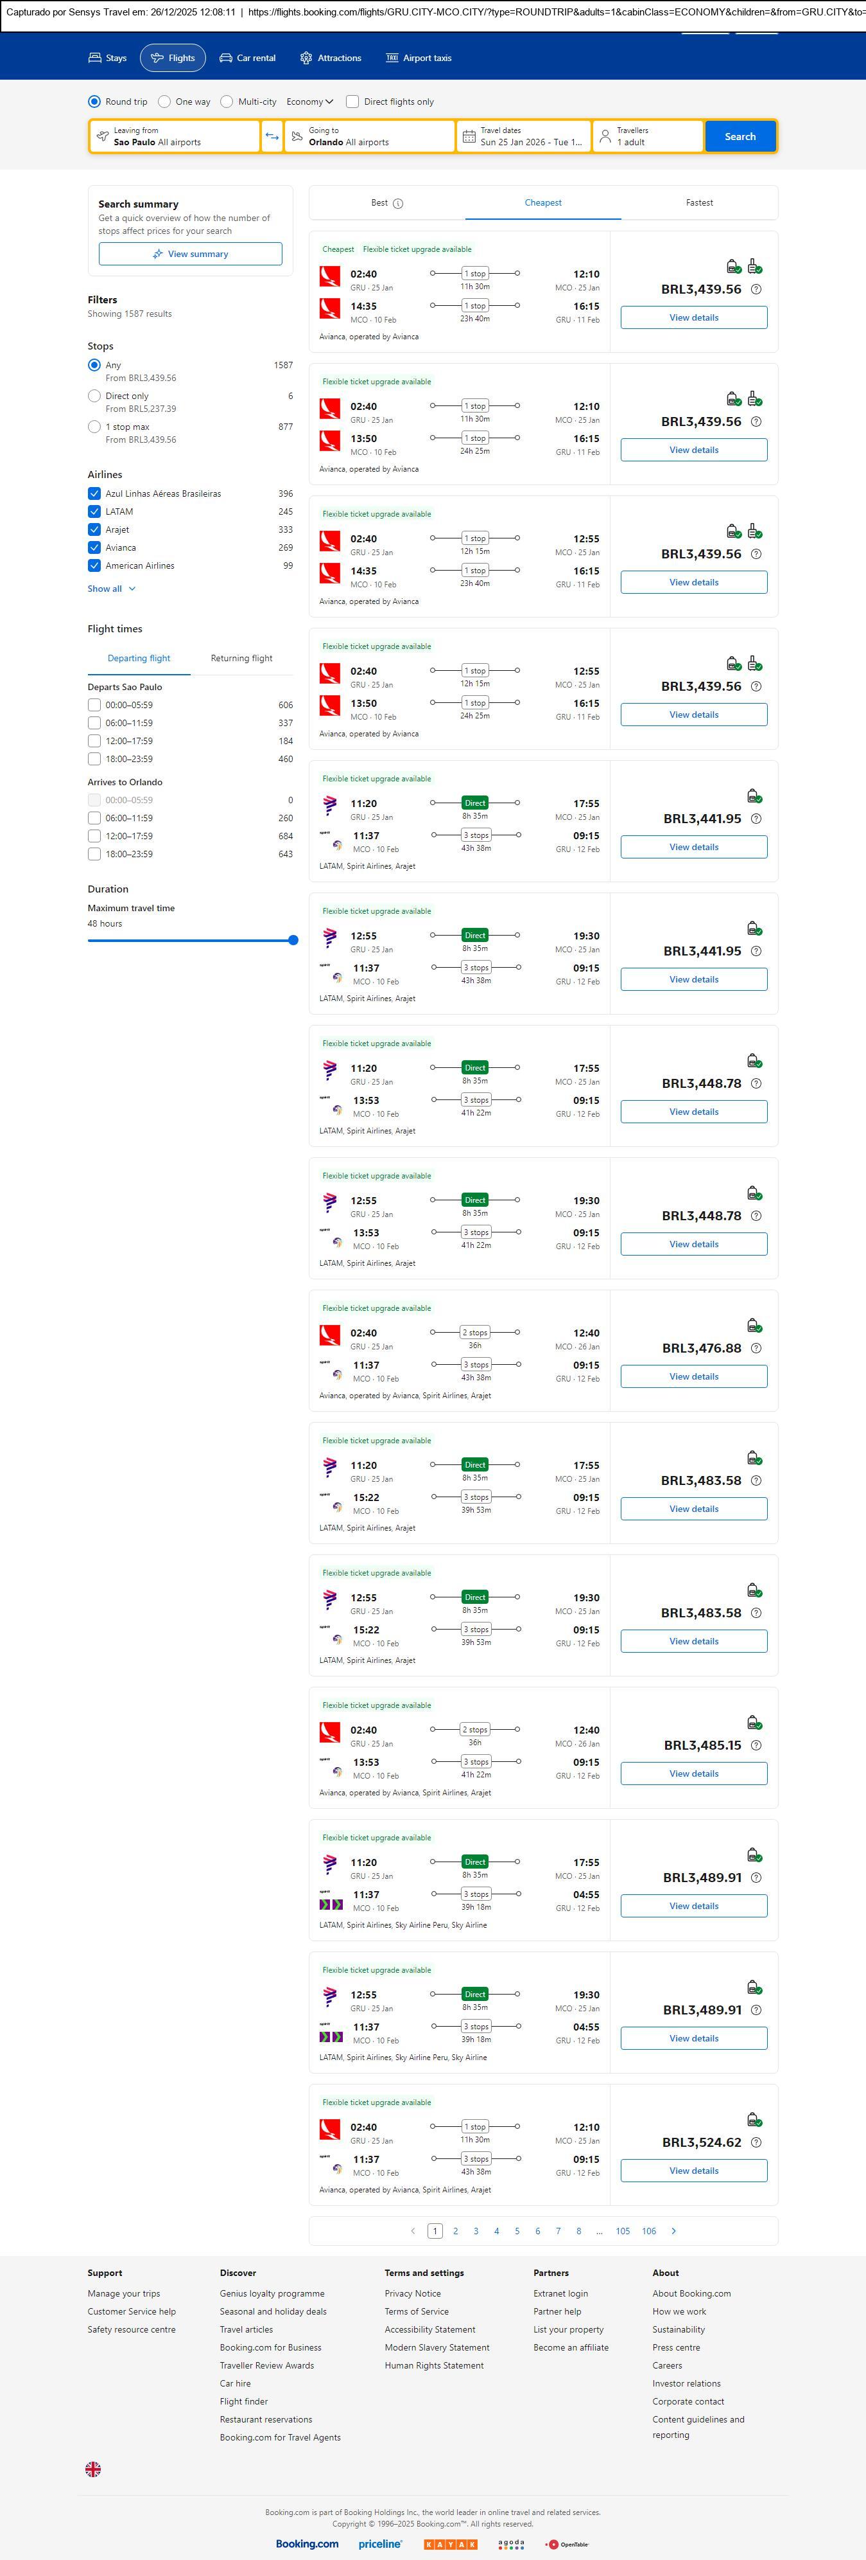This screenshot has width=866, height=2560.
Task: Click the swap origin and destination arrows icon
Action: 272,136
